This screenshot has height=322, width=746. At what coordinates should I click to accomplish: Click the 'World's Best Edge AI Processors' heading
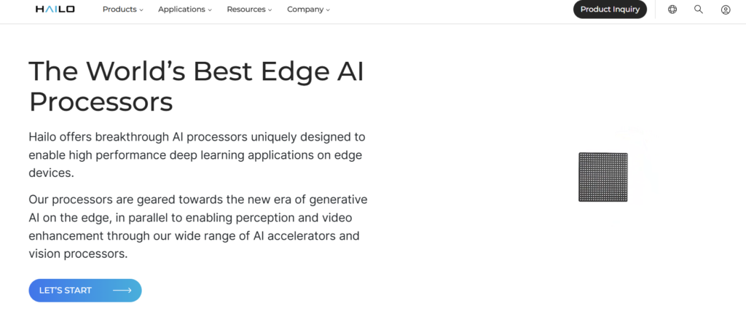tap(195, 86)
